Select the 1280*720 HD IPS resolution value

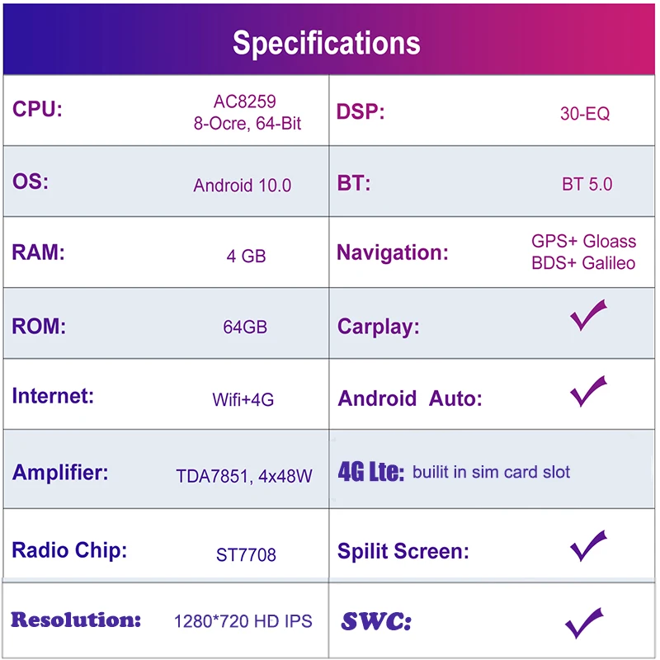[x=243, y=621]
